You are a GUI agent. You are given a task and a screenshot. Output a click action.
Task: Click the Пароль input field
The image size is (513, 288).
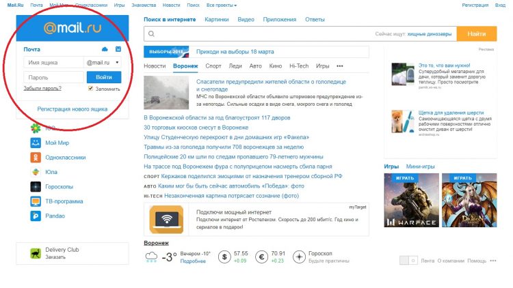click(53, 77)
